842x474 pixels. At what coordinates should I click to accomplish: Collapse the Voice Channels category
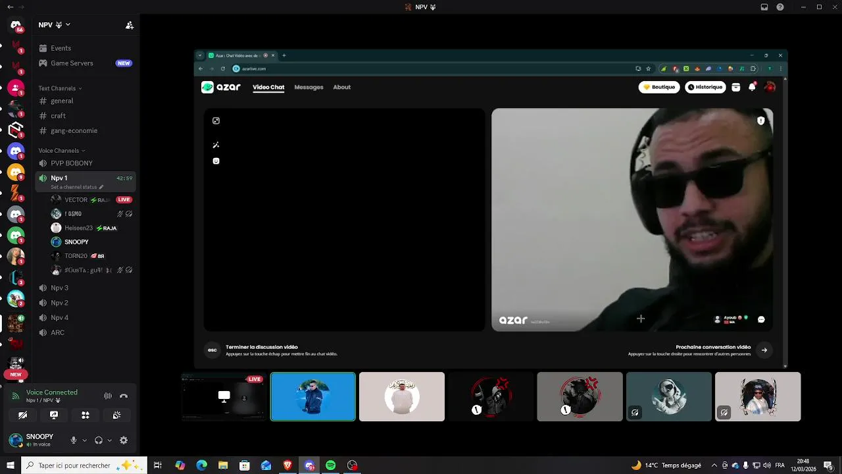click(62, 151)
